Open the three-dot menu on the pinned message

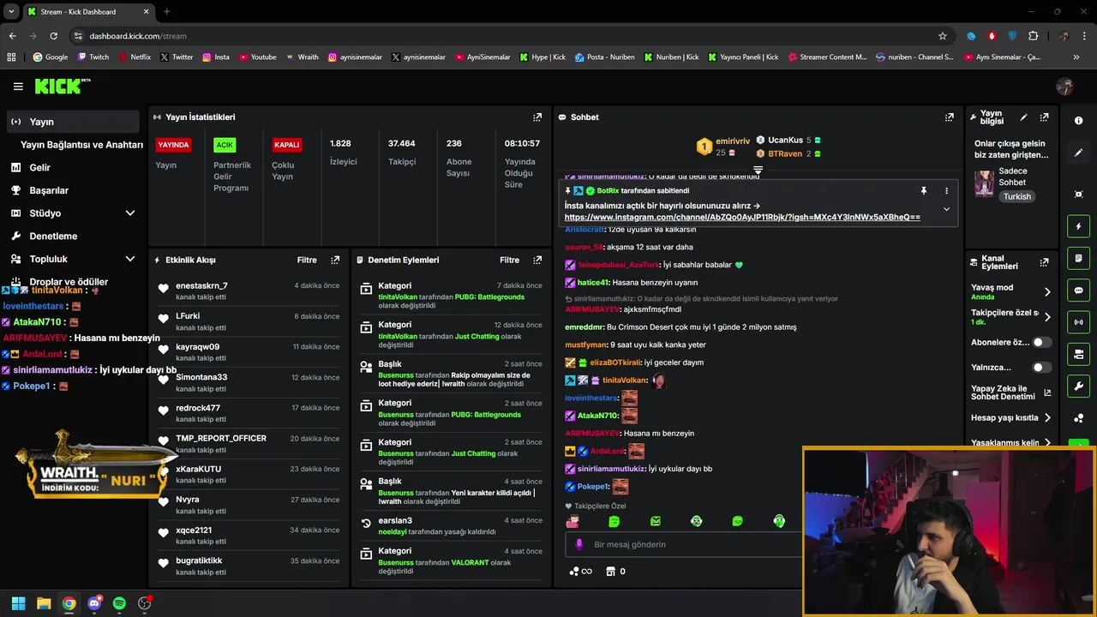(x=946, y=191)
